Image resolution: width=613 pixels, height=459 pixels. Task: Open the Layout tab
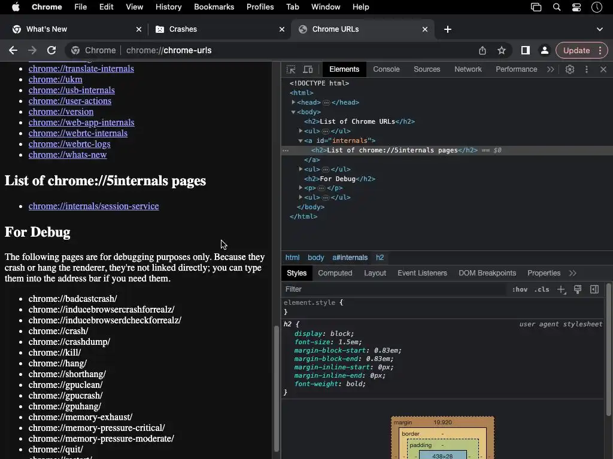[x=375, y=273]
